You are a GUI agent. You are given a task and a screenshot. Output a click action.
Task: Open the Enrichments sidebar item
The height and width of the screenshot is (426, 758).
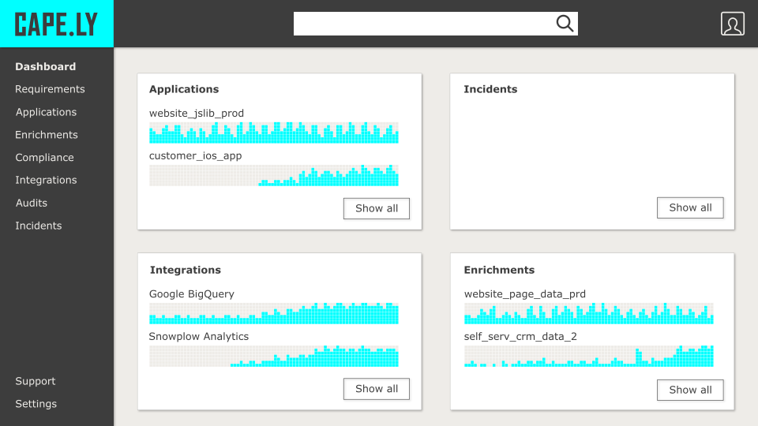tap(47, 135)
